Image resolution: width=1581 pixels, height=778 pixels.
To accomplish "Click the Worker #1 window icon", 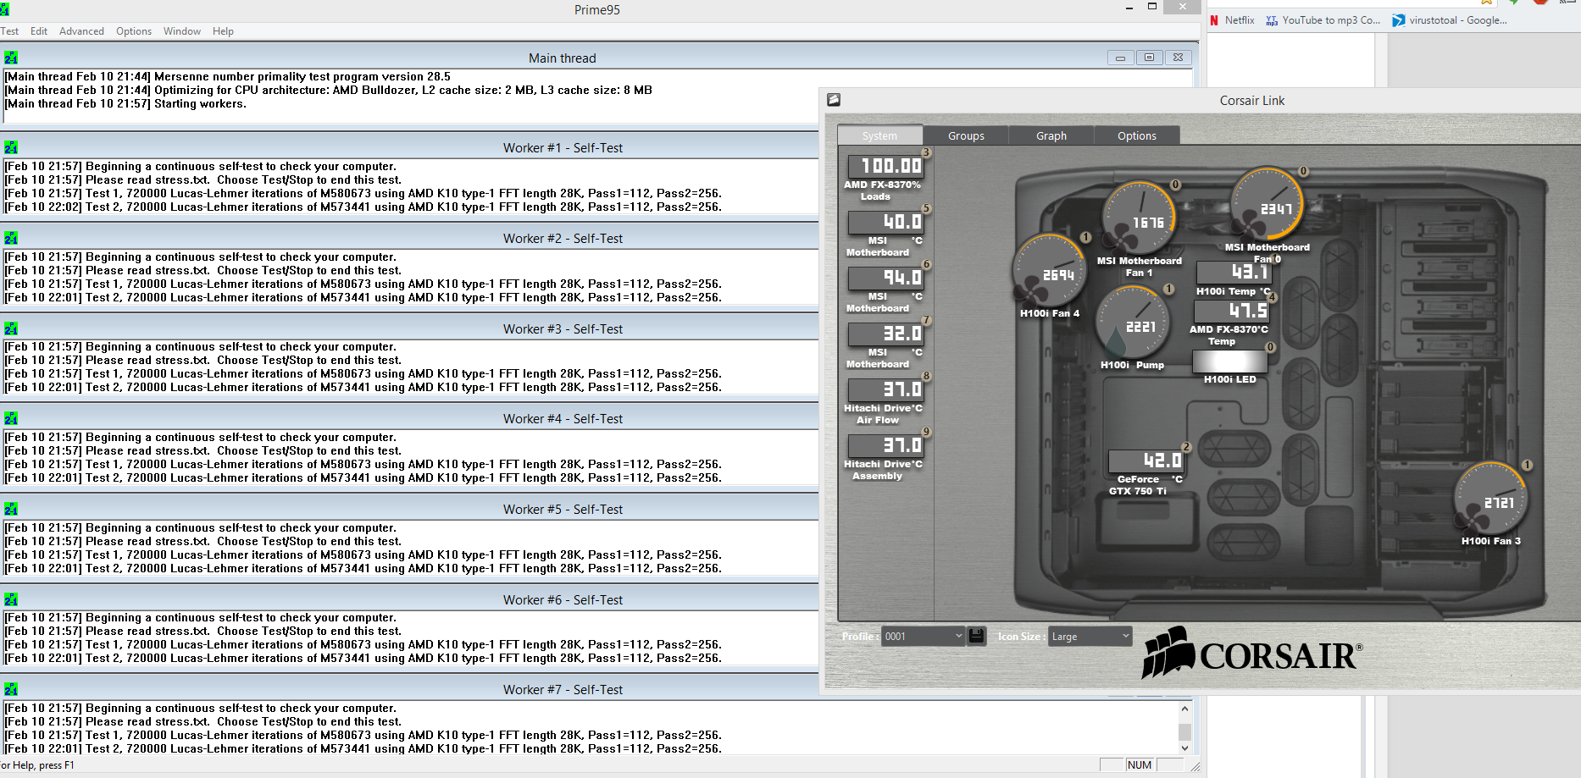I will (x=11, y=147).
